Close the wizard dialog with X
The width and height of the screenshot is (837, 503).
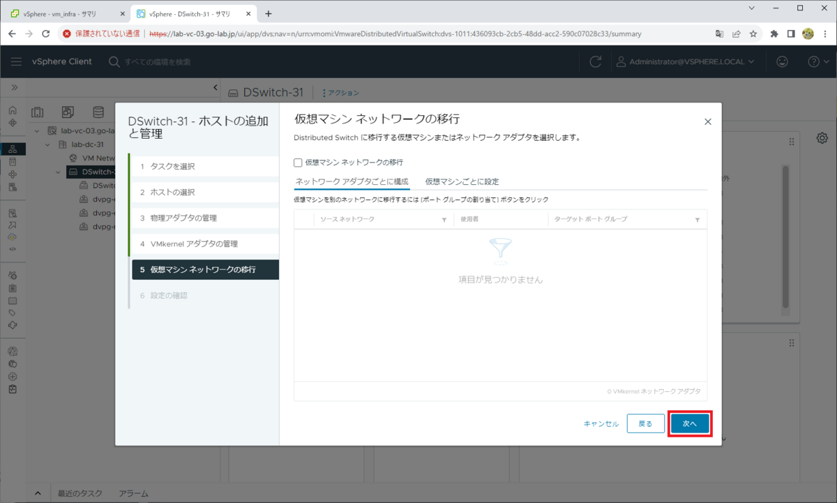707,121
